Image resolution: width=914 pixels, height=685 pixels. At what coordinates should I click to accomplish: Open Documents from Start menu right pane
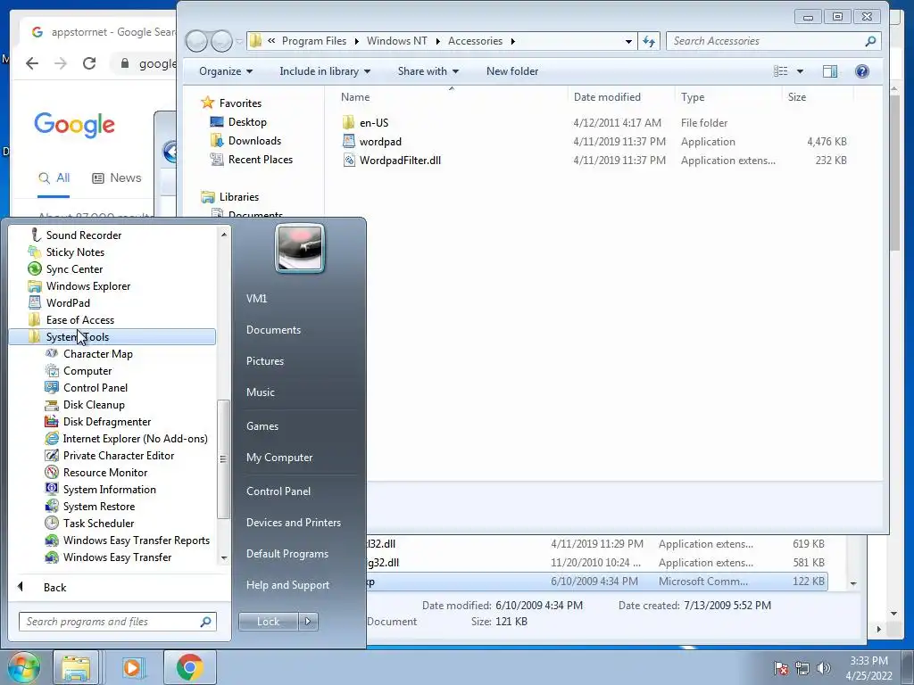(x=273, y=330)
